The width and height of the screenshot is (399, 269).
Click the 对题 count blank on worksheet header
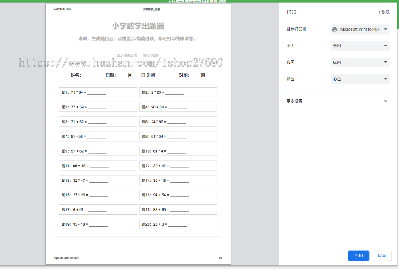[196, 76]
